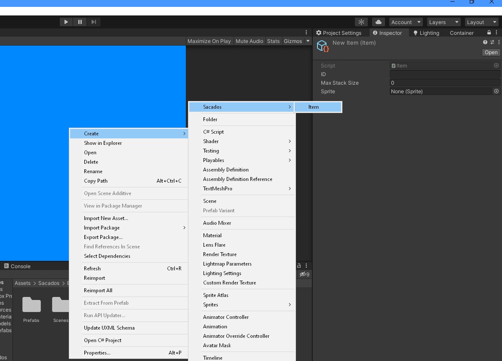Choose Assembly Definition Reference
Viewport: 502px width, 361px height.
(242, 179)
